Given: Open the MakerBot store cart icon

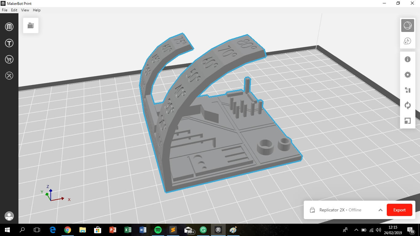Looking at the screenshot, I should 9,59.
